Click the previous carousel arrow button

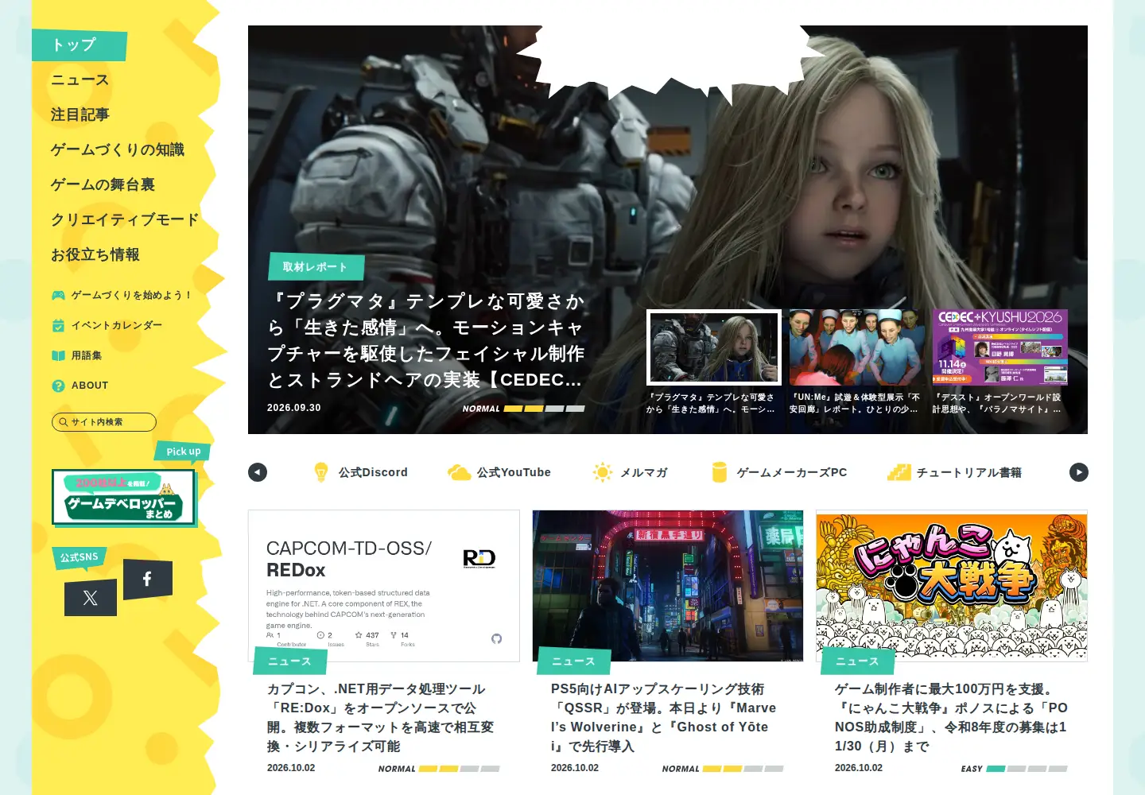pyautogui.click(x=258, y=472)
